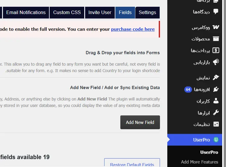This screenshot has width=226, height=167.
Task: Open the ابزارها menu item
Action: pyautogui.click(x=204, y=113)
